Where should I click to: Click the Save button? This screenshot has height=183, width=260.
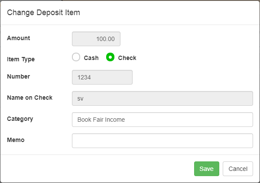coord(206,169)
